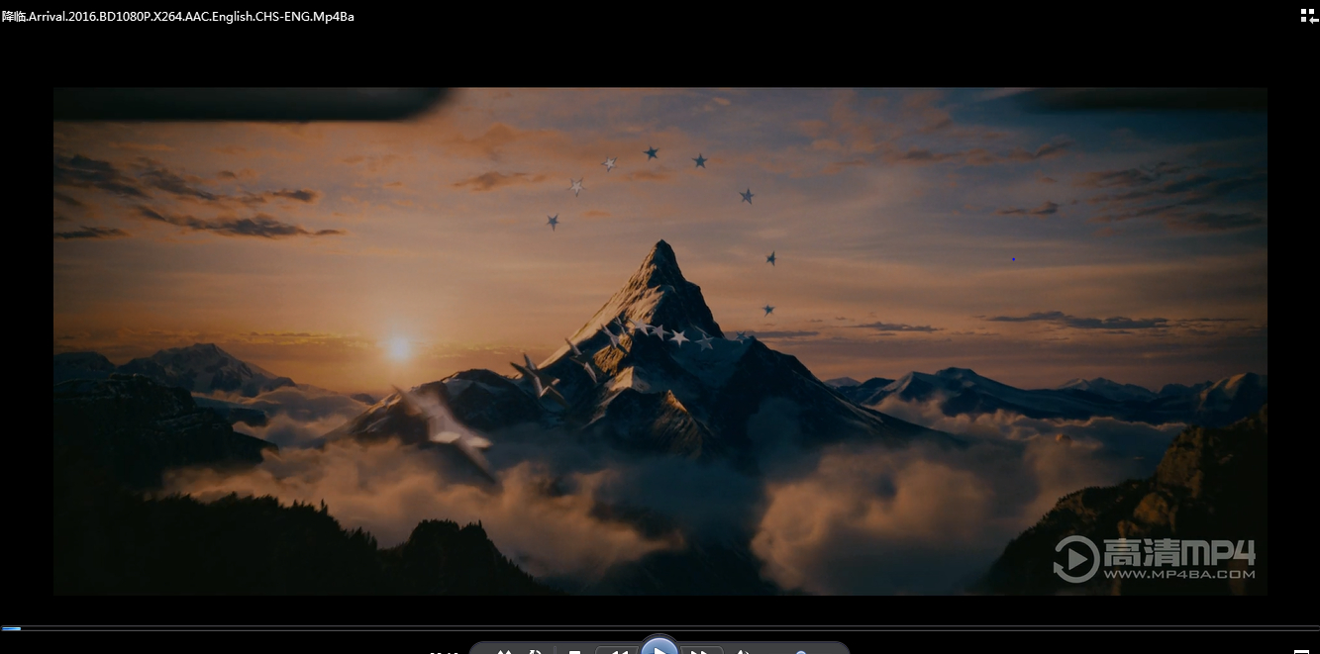The height and width of the screenshot is (654, 1320).
Task: Click the Arrival.2016 file title text
Action: pos(178,17)
